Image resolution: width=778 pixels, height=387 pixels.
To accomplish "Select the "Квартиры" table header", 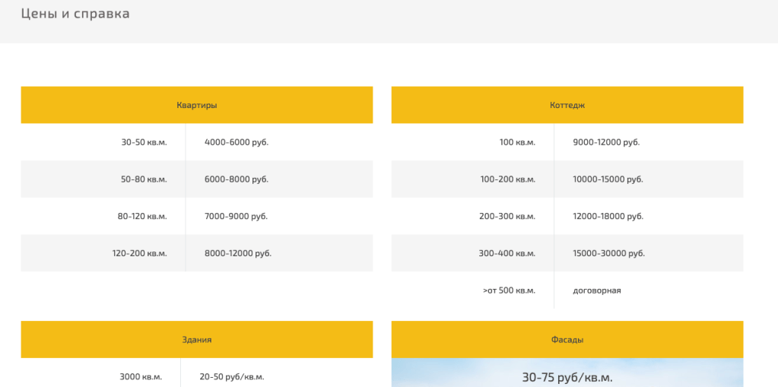I will pos(196,105).
